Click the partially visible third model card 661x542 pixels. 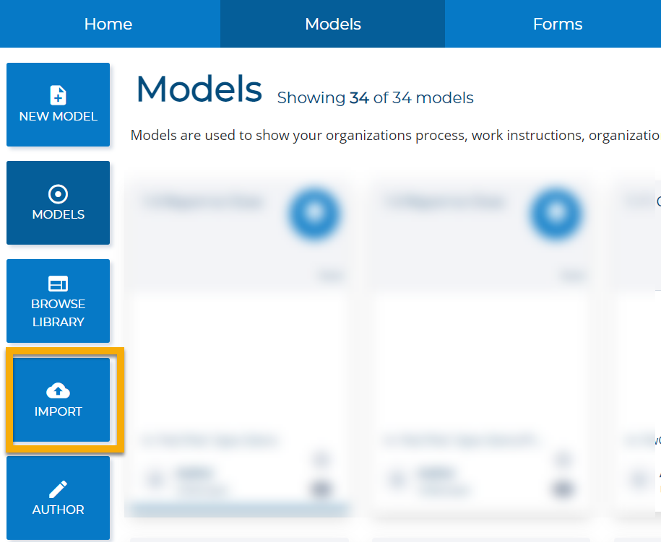639,346
